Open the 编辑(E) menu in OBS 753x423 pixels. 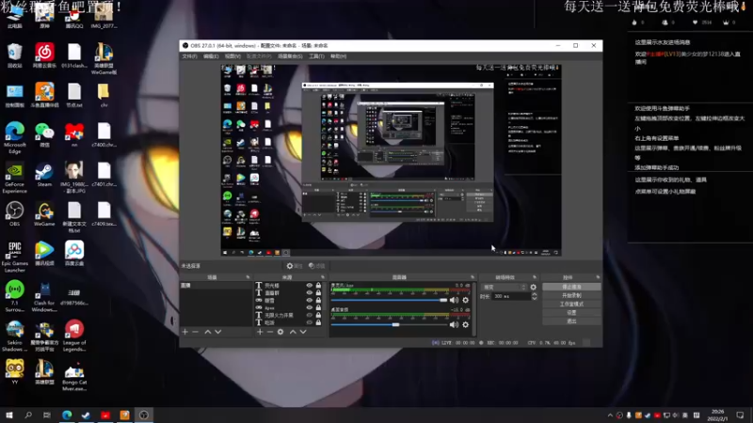[x=211, y=56]
